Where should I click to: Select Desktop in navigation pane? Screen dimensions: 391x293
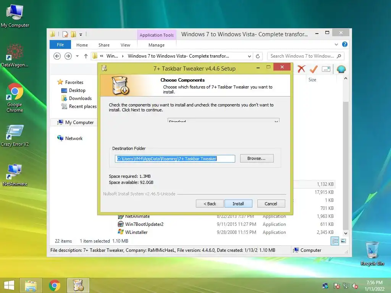click(x=77, y=90)
